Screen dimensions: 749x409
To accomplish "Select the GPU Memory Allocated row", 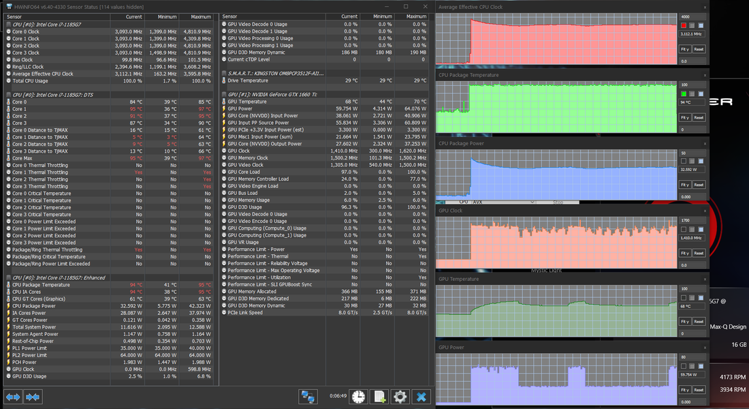I will [x=324, y=291].
